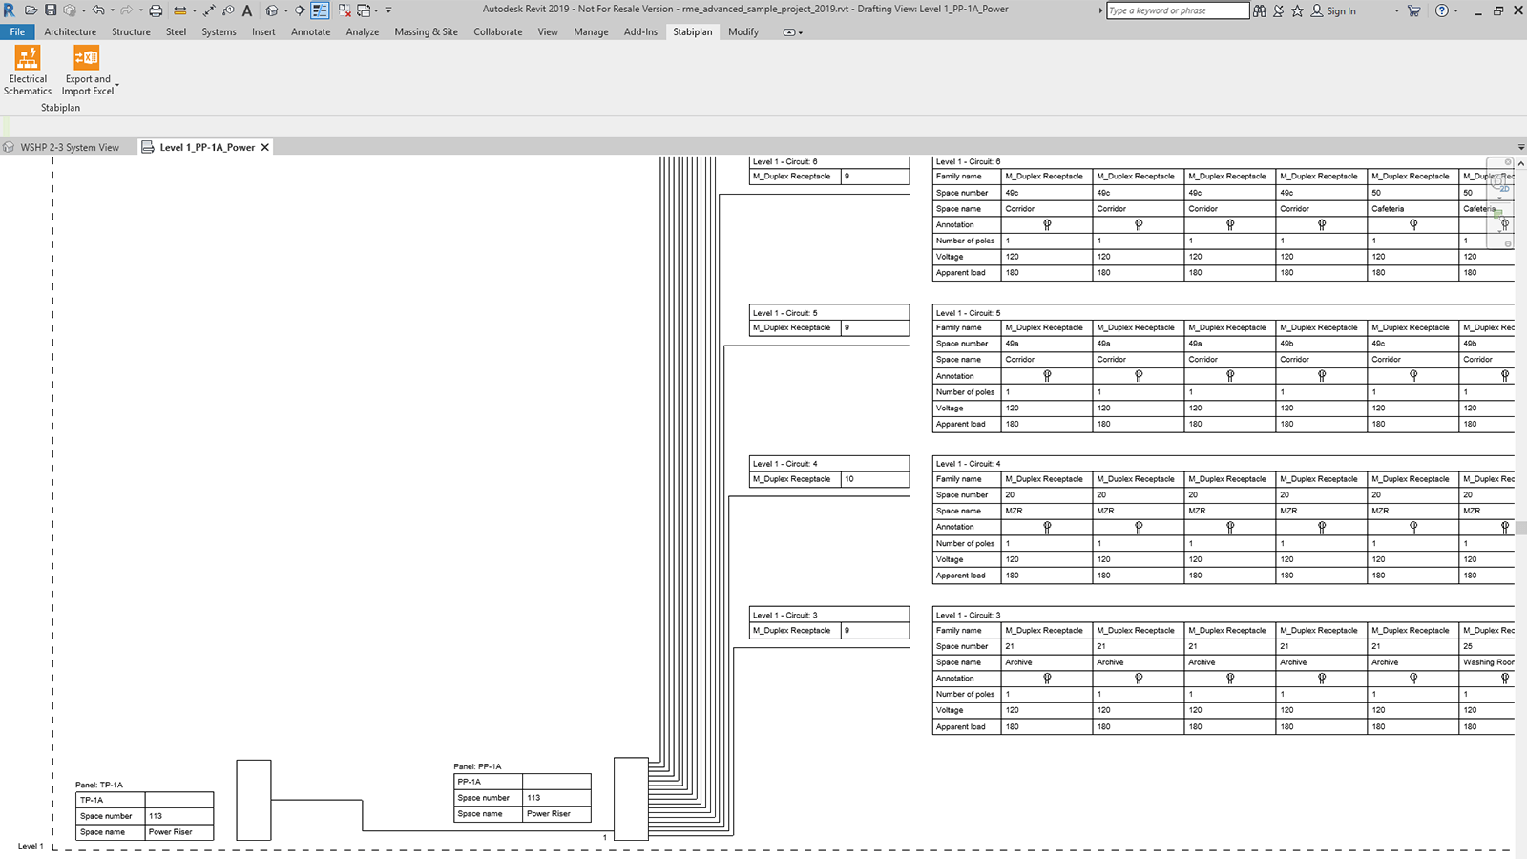Expand the Export and Import Excel dropdown
The image size is (1527, 859).
click(x=117, y=85)
